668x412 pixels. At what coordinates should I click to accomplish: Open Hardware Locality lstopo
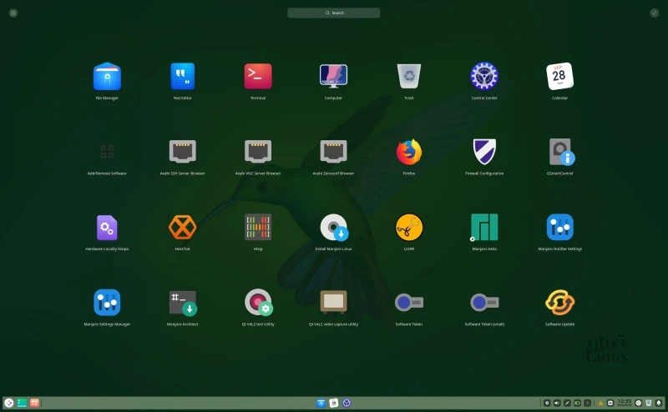tap(107, 228)
